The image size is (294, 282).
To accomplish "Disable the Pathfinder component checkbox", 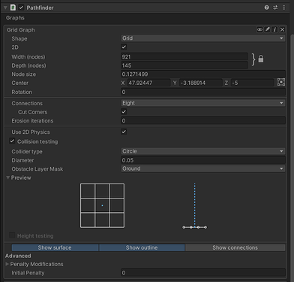I will 21,8.
